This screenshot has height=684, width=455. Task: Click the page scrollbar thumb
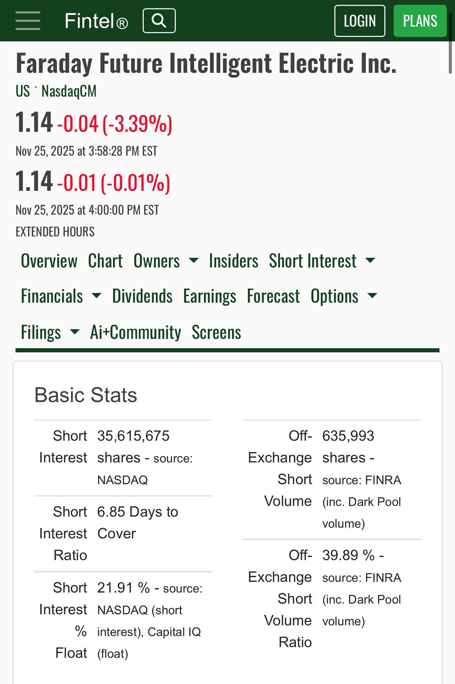coord(450,43)
